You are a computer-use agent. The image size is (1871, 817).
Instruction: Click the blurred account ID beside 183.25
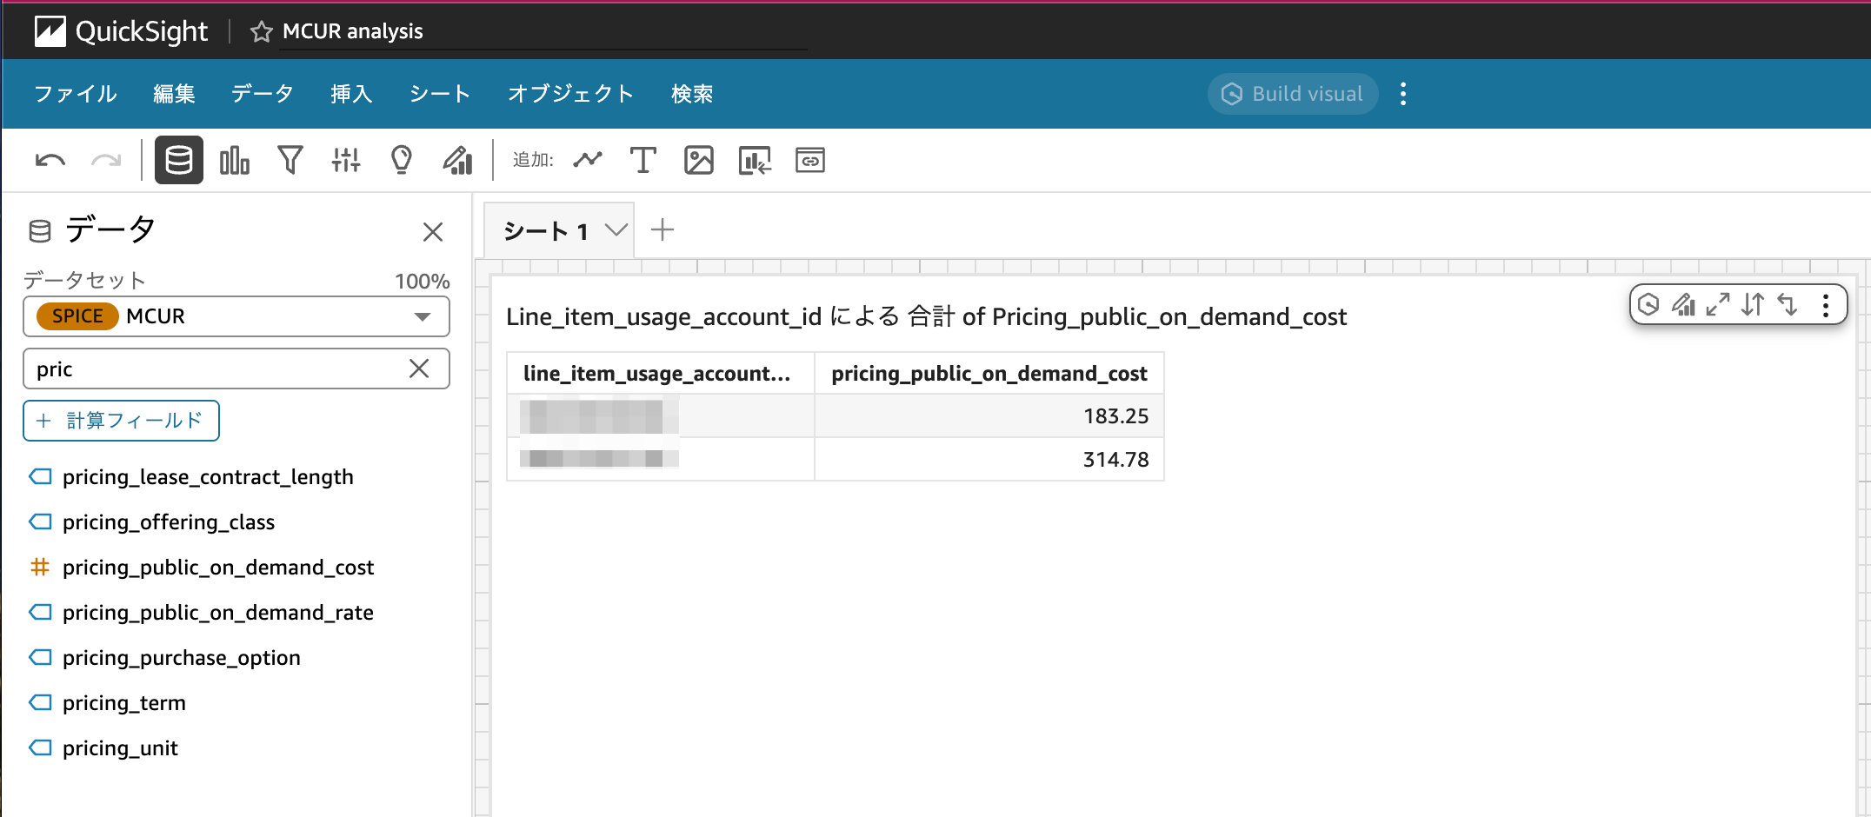(599, 416)
